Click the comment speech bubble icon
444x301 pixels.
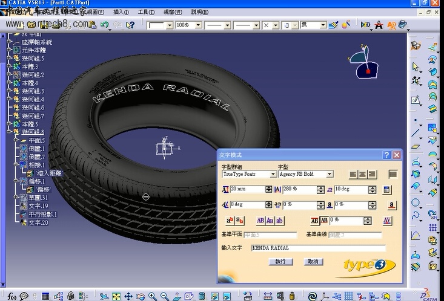[24, 296]
